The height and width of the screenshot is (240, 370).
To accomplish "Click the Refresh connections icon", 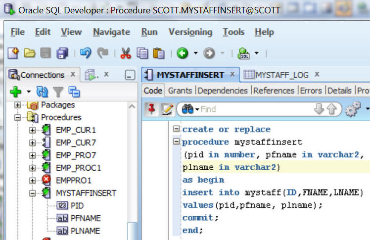I will click(42, 92).
